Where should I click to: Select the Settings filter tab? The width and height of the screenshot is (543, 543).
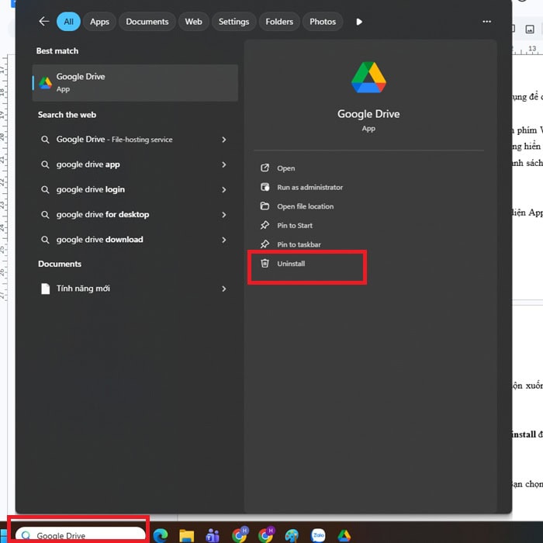pos(233,22)
